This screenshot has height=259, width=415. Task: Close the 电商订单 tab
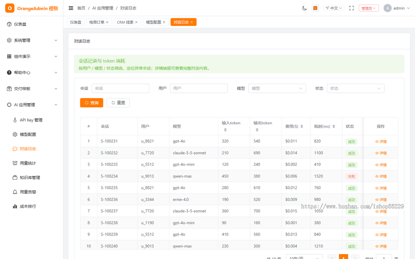click(x=107, y=22)
